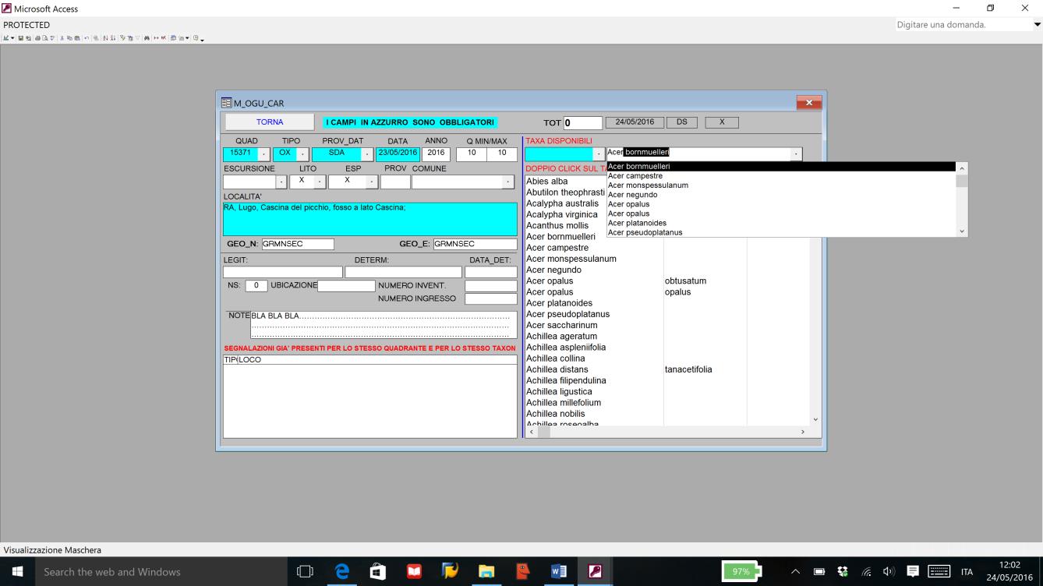
Task: Click the X button next to DS
Action: coord(722,122)
